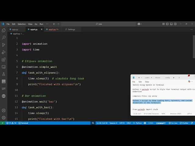Navigate back with the left arrow
Viewport: 195px width, 146px height.
point(54,24)
